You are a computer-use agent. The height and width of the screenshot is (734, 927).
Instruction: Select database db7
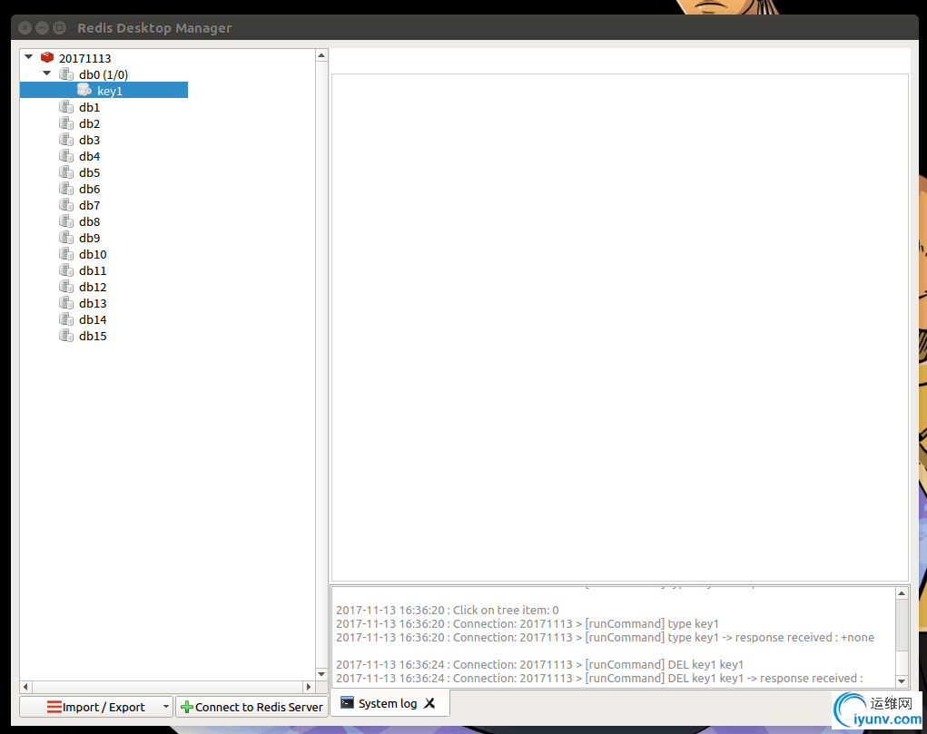coord(89,205)
